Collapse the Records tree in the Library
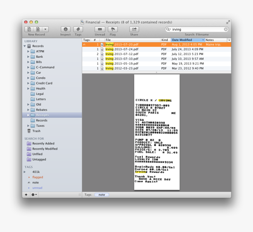253x232 pixels. tap(25, 46)
